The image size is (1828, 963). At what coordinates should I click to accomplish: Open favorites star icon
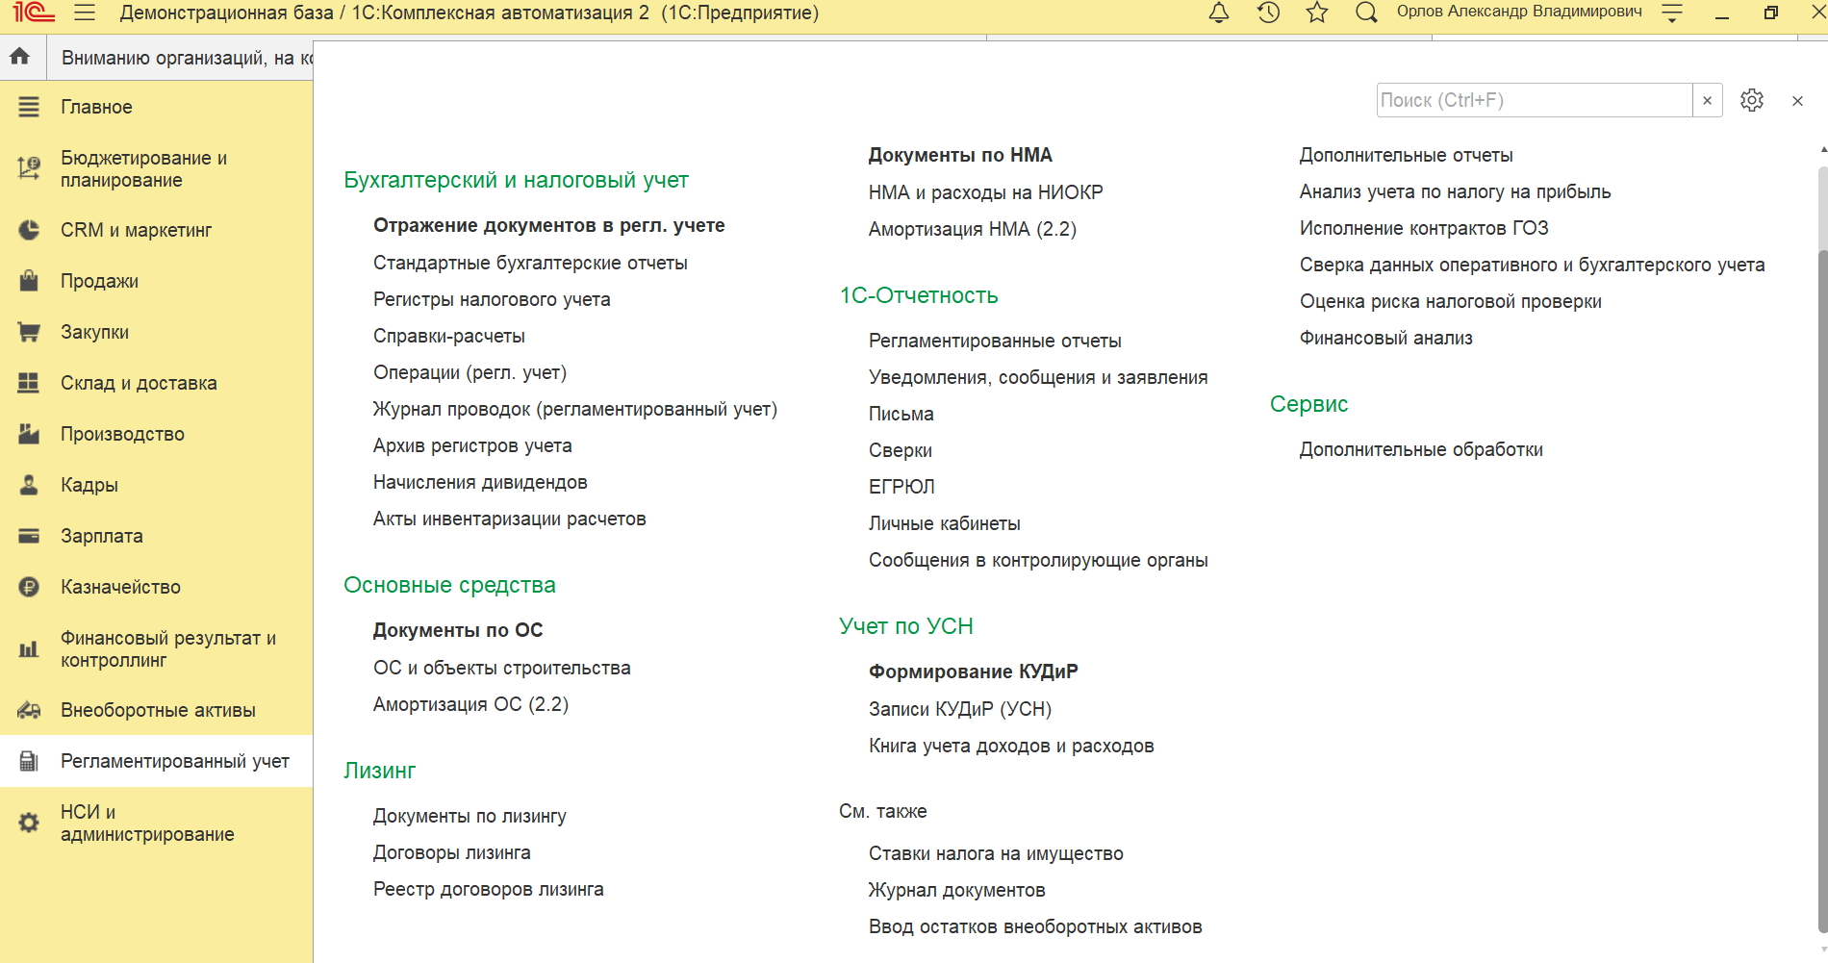(x=1317, y=13)
